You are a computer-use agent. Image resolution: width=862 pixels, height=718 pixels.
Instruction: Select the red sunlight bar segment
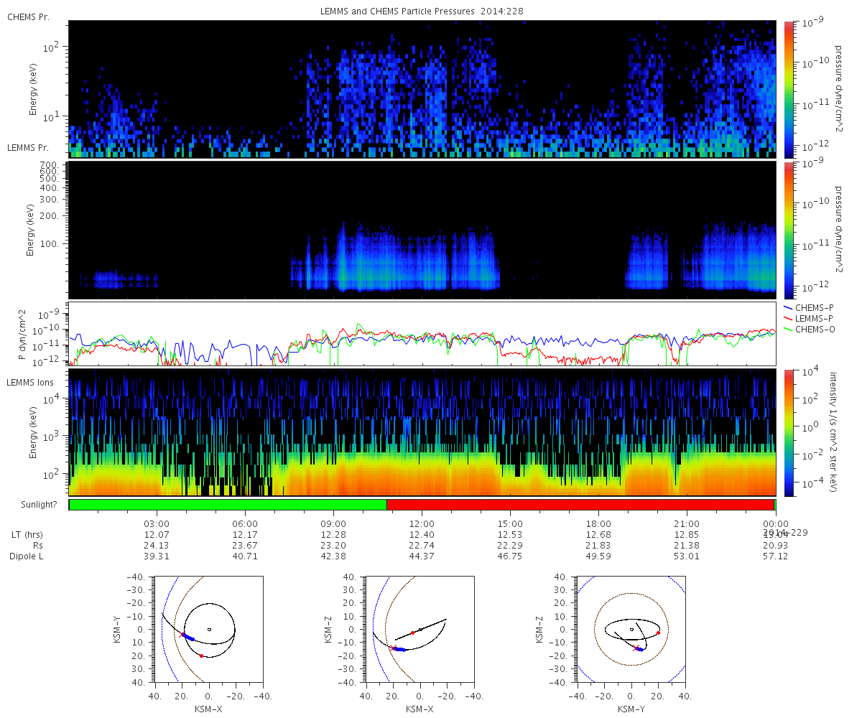pyautogui.click(x=580, y=505)
